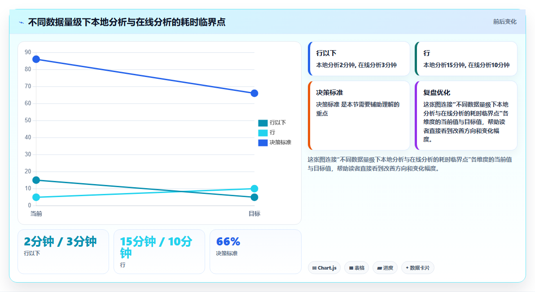Click the description paragraph below the cards
The width and height of the screenshot is (535, 292).
point(410,164)
